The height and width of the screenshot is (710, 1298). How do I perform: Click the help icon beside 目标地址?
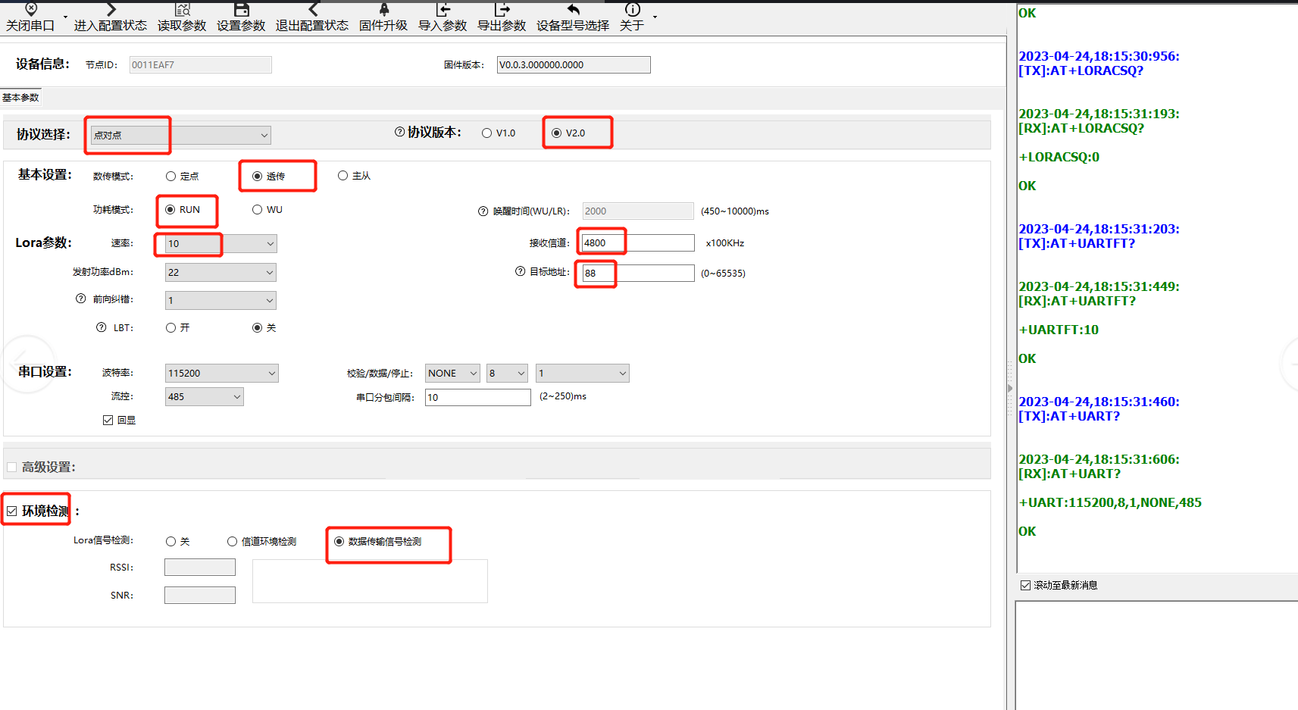pyautogui.click(x=520, y=271)
